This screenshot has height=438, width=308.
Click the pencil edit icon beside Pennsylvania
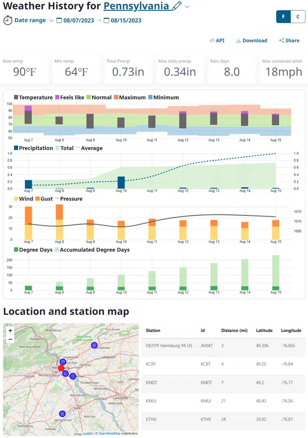(177, 6)
